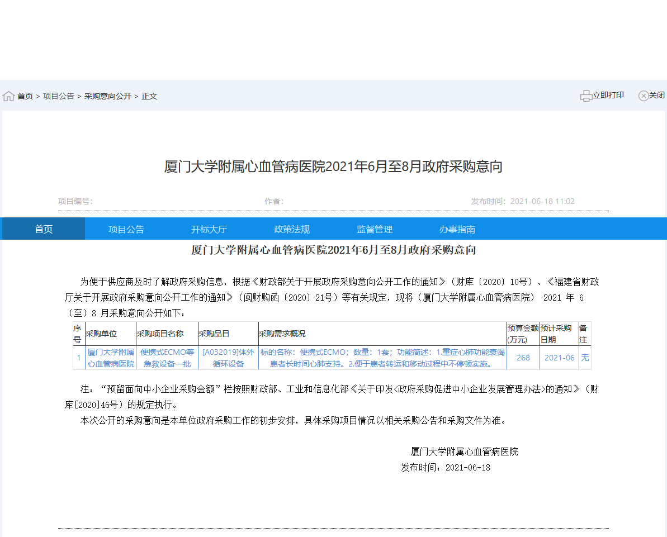Click the circular close icon beside 关闭
667x537 pixels.
click(x=643, y=95)
